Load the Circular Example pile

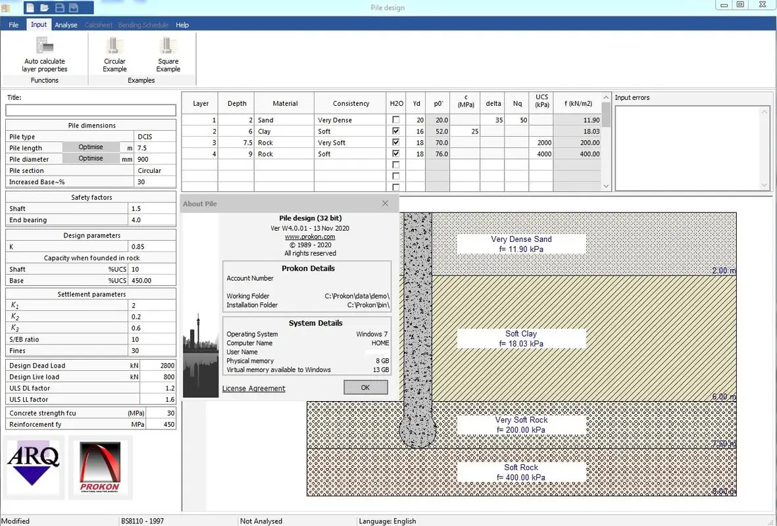(x=114, y=55)
